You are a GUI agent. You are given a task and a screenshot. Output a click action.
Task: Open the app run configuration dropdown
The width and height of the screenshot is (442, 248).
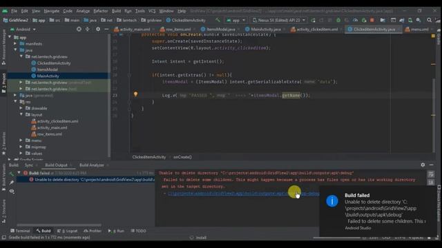click(236, 20)
